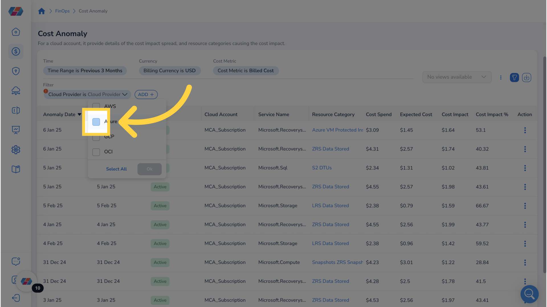Click the Microsoft.Compute service name cell
The height and width of the screenshot is (307, 547).
tap(279, 262)
